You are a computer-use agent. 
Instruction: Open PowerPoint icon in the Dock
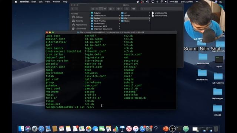[x=166, y=129]
